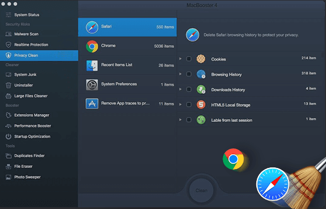Check the Downloads History checkbox
326x209 pixels.
189,89
